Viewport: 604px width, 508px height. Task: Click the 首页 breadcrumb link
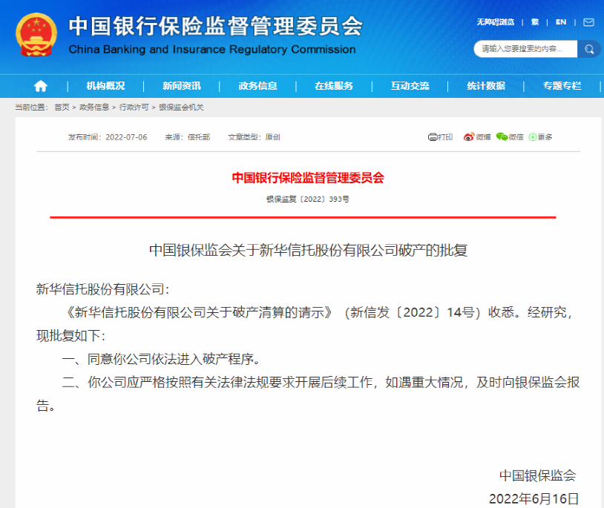click(62, 108)
